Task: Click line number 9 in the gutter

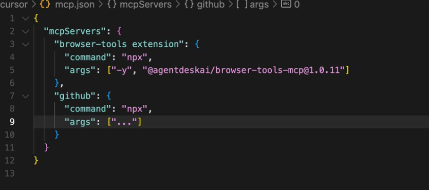Action: pos(12,122)
